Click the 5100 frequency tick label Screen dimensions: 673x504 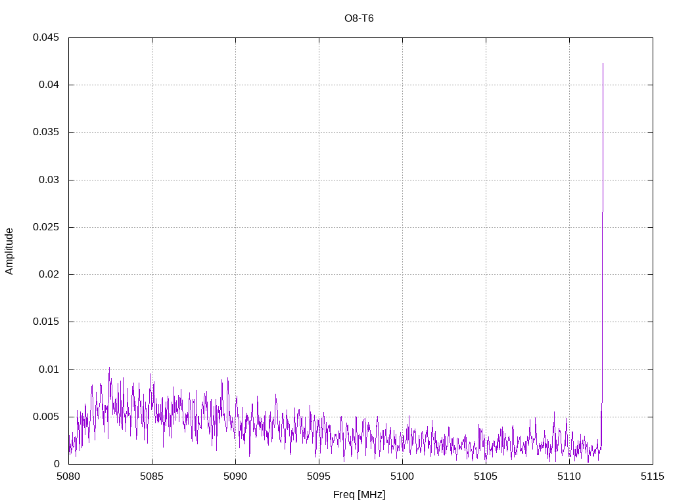point(402,476)
